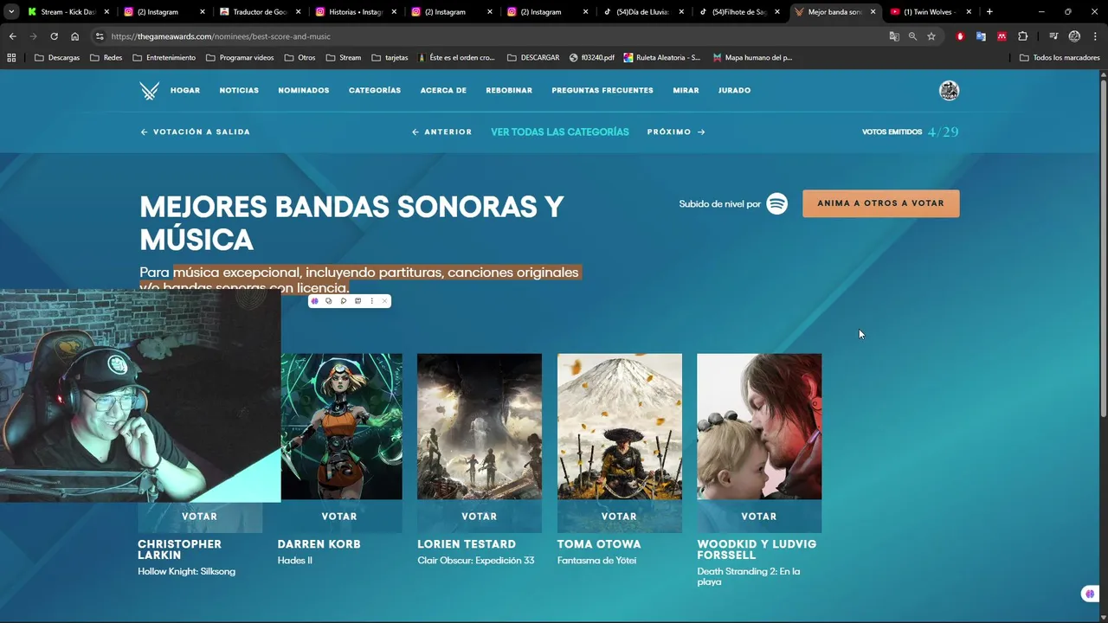Viewport: 1108px width, 623px height.
Task: Close the floating selection toolbar
Action: (384, 301)
